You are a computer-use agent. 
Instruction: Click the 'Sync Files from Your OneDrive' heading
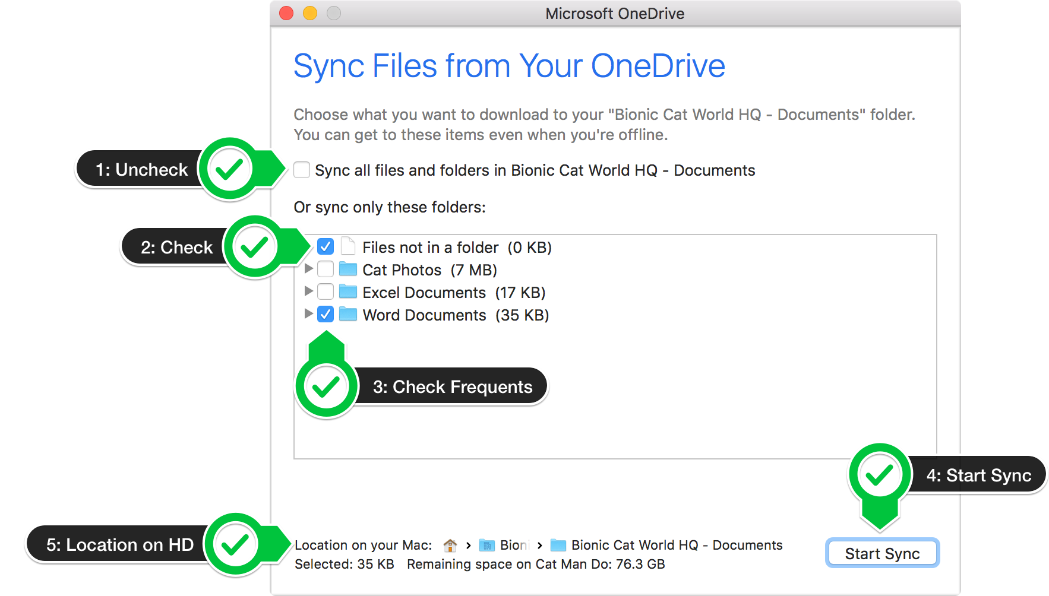click(x=509, y=66)
